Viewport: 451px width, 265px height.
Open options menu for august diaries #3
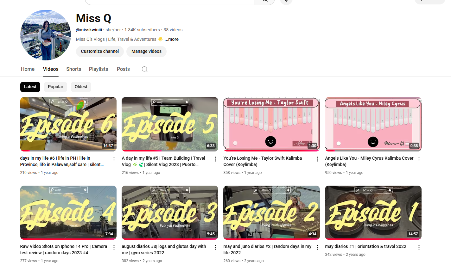coord(216,247)
